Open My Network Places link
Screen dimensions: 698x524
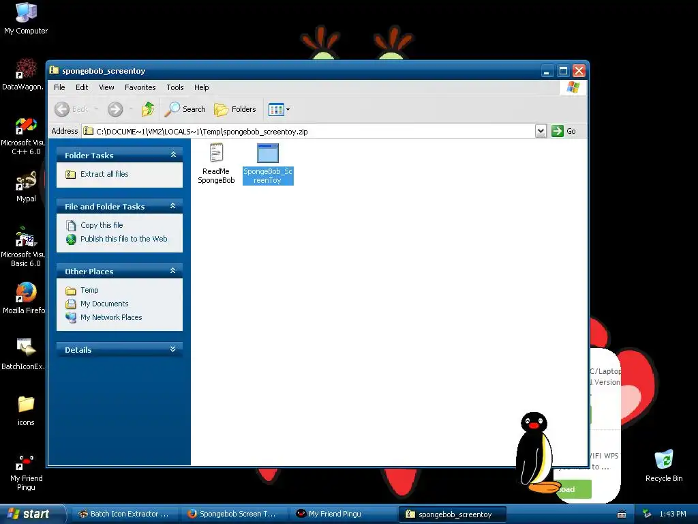click(111, 317)
